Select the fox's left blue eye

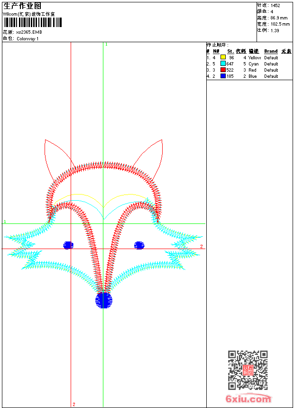pos(68,245)
